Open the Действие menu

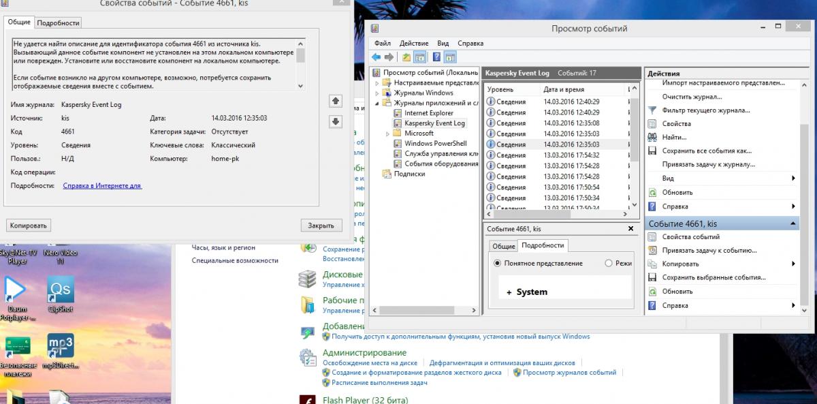tap(413, 43)
